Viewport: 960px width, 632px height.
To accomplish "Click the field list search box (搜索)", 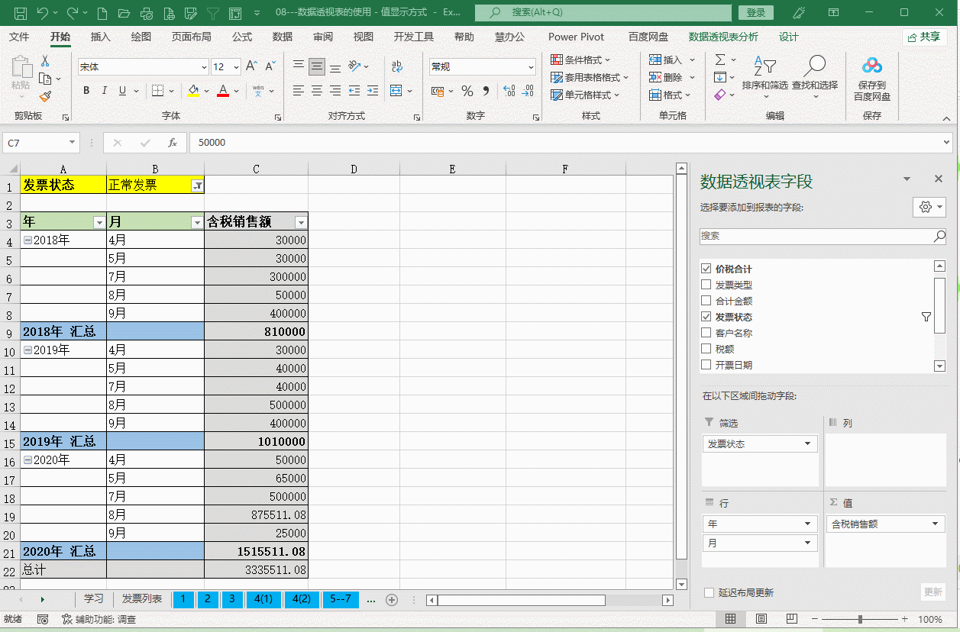I will click(823, 236).
